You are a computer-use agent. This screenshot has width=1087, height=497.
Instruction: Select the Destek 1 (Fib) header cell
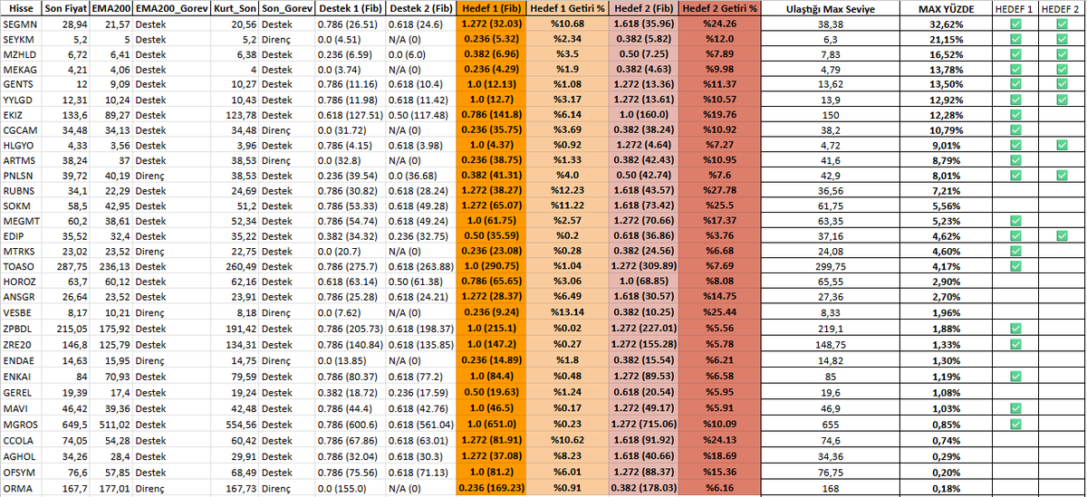pos(351,9)
